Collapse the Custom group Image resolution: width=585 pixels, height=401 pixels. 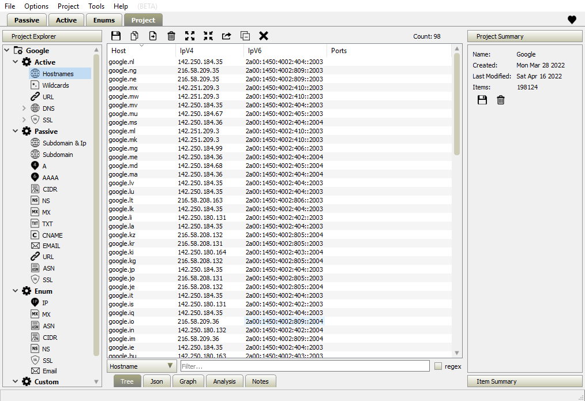pyautogui.click(x=16, y=381)
